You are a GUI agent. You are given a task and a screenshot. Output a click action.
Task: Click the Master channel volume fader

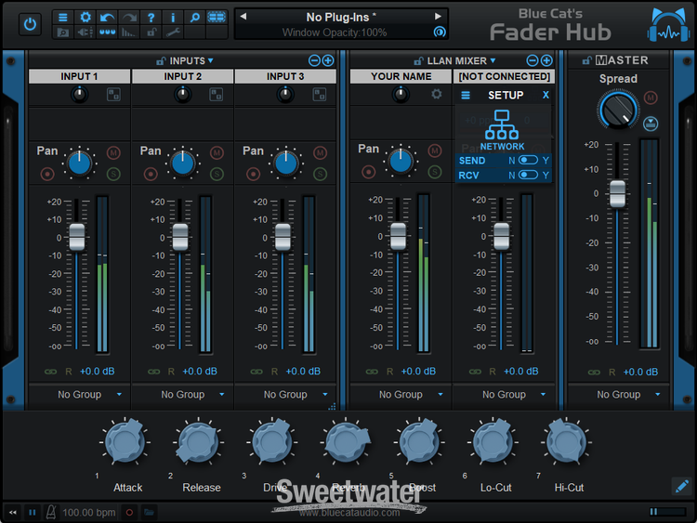coord(617,192)
